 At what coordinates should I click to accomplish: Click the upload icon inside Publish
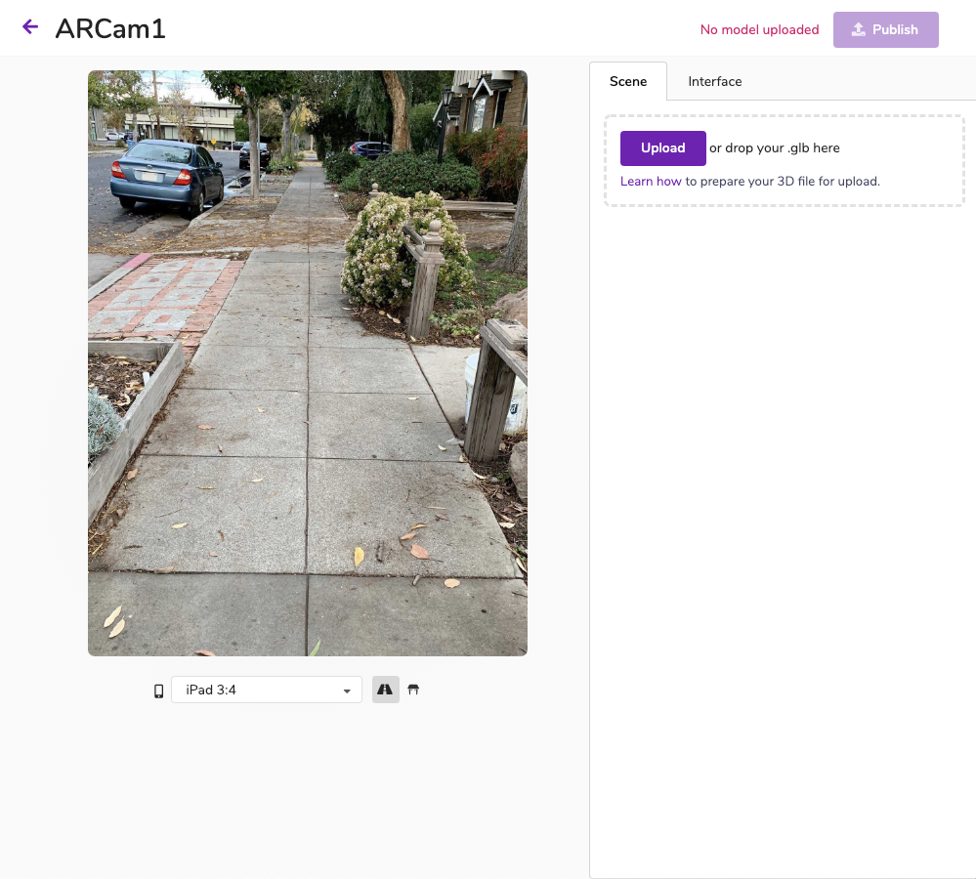859,29
